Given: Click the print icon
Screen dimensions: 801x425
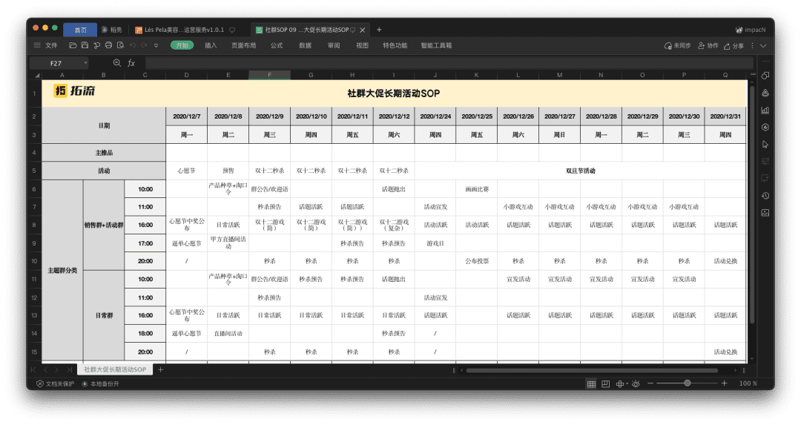Looking at the screenshot, I should coord(108,45).
